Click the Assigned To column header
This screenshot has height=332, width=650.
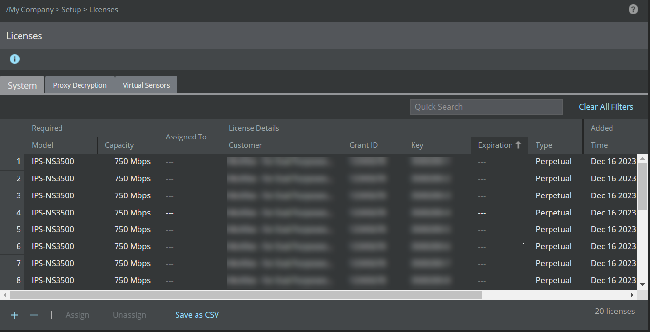[x=190, y=137]
